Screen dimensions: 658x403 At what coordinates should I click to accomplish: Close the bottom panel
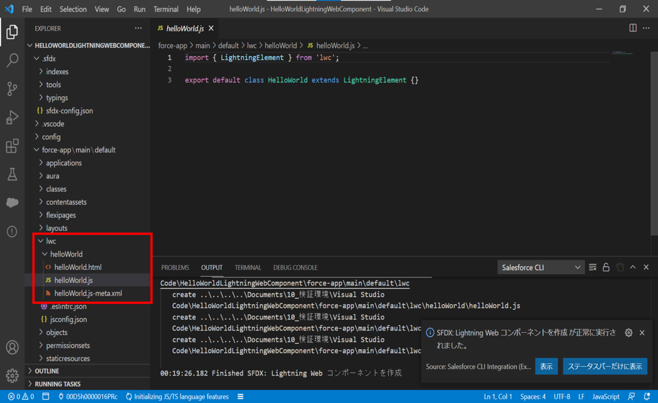[646, 268]
